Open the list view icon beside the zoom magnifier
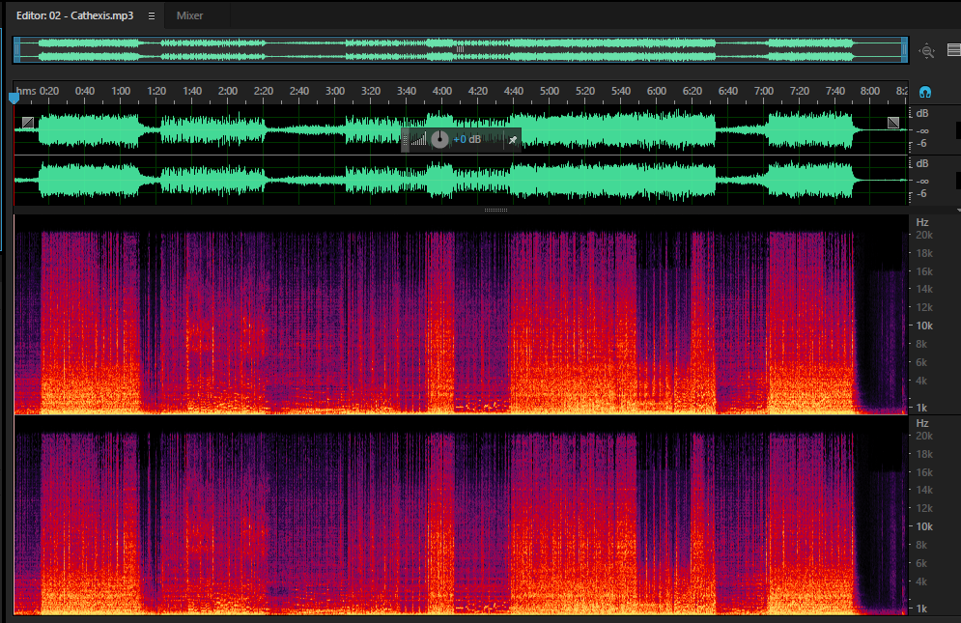The image size is (961, 623). 953,50
